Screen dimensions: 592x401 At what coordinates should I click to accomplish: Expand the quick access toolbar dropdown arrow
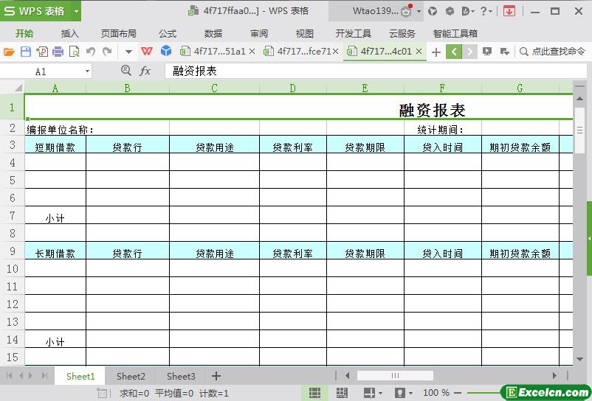point(128,52)
